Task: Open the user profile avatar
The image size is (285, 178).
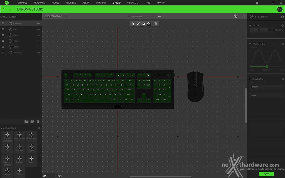Action: [280, 9]
